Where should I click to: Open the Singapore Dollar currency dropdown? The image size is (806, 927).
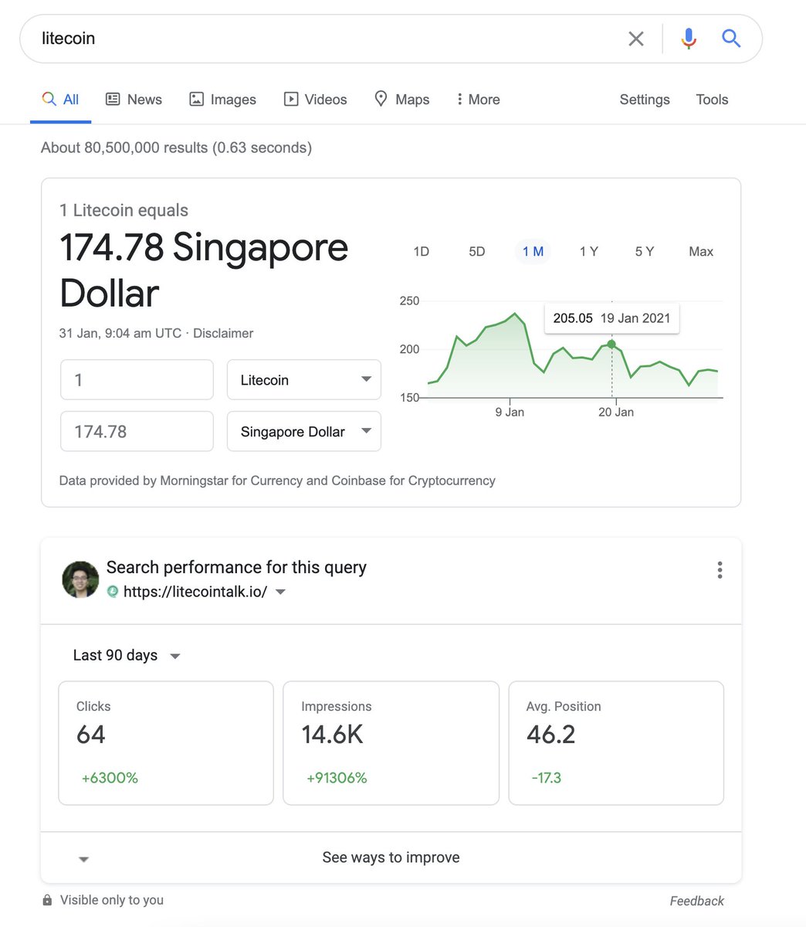pos(304,432)
